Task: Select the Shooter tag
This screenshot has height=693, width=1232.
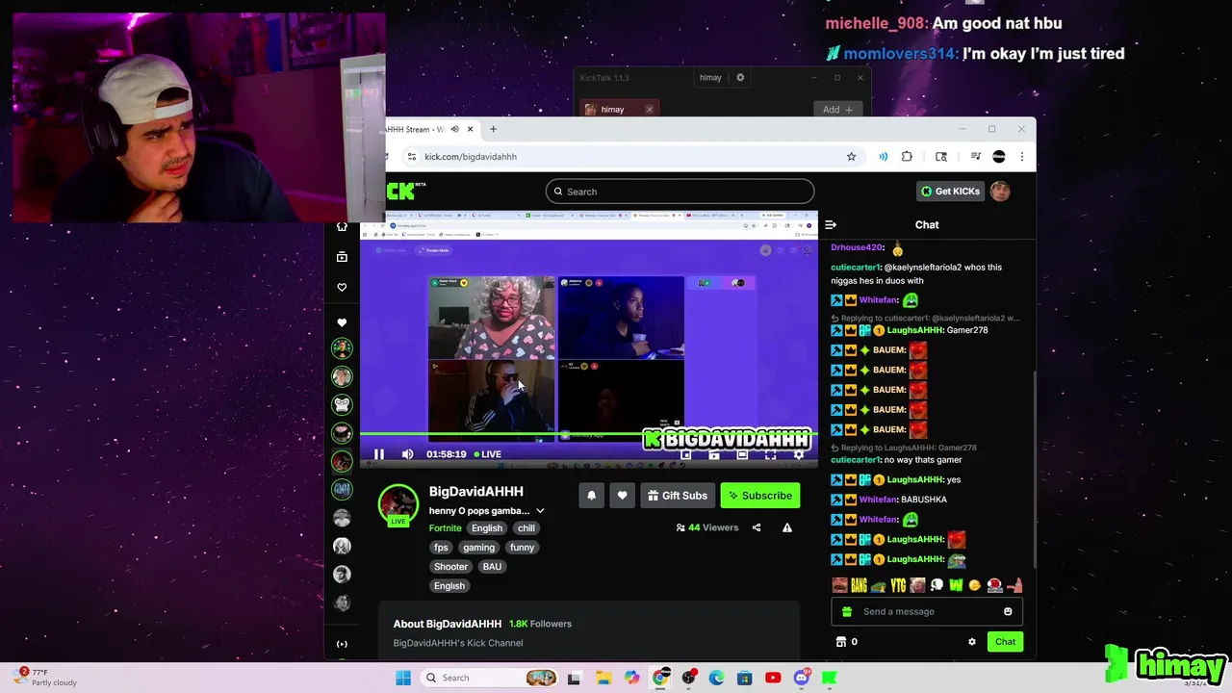Action: click(450, 567)
